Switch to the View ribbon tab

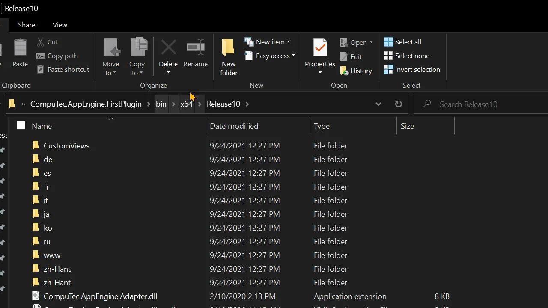(60, 25)
